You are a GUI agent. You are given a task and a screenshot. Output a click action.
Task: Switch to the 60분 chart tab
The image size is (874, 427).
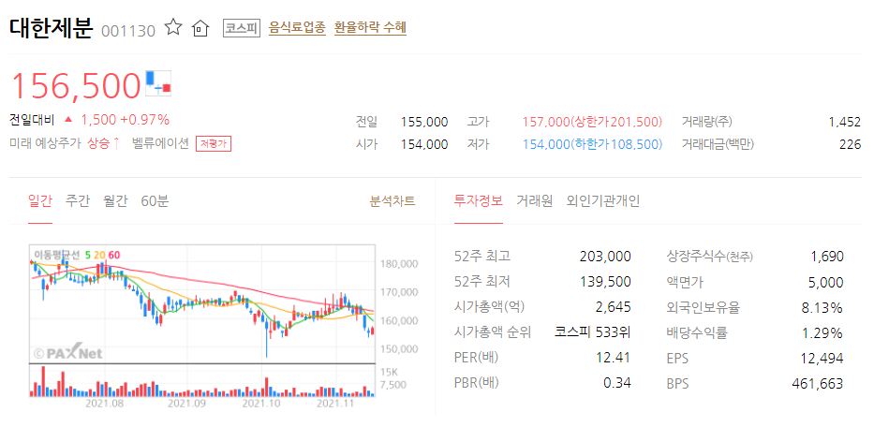pos(155,201)
